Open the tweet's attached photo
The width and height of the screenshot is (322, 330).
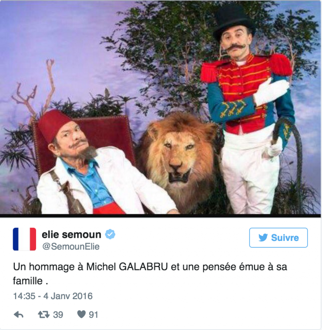click(161, 107)
